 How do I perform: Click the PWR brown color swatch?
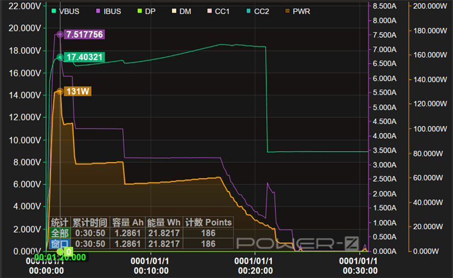(288, 11)
